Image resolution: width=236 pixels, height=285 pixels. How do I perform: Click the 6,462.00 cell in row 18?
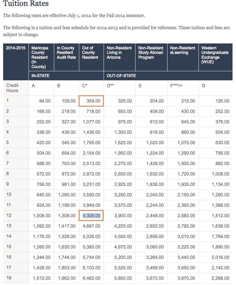[x=91, y=278]
